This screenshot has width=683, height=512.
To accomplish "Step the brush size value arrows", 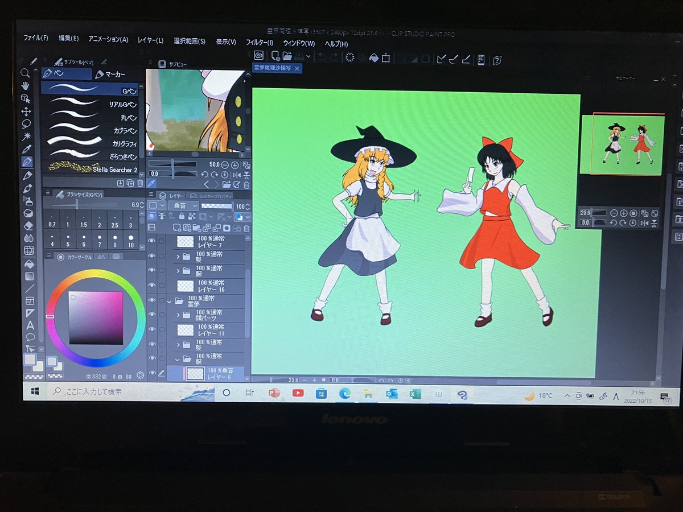I will pyautogui.click(x=142, y=205).
